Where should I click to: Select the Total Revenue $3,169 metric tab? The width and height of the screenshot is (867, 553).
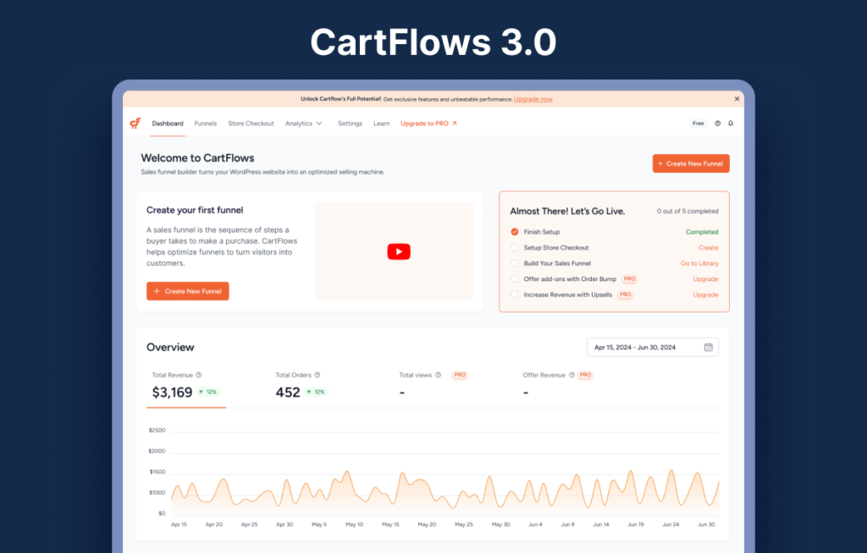click(185, 385)
